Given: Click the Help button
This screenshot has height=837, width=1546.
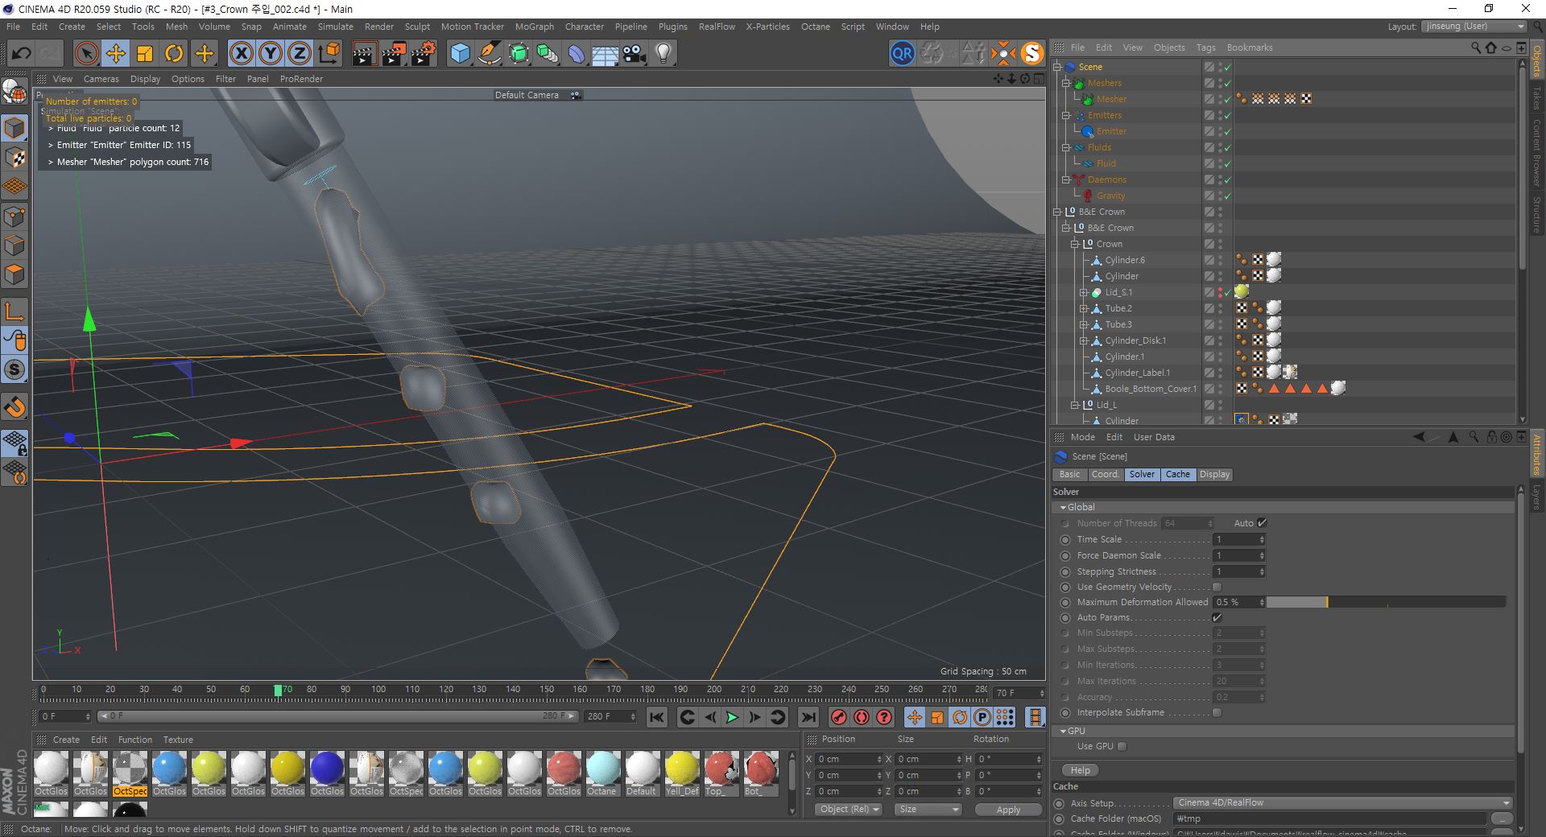Looking at the screenshot, I should pos(1081,770).
